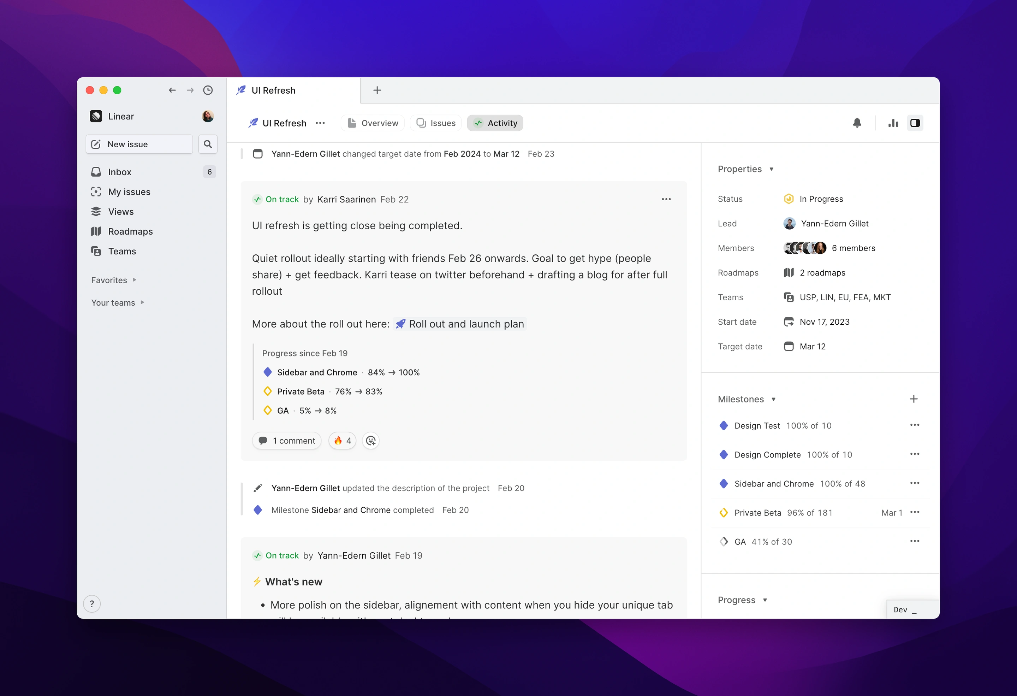Open the 2 roadmaps property
The image size is (1017, 696).
814,273
